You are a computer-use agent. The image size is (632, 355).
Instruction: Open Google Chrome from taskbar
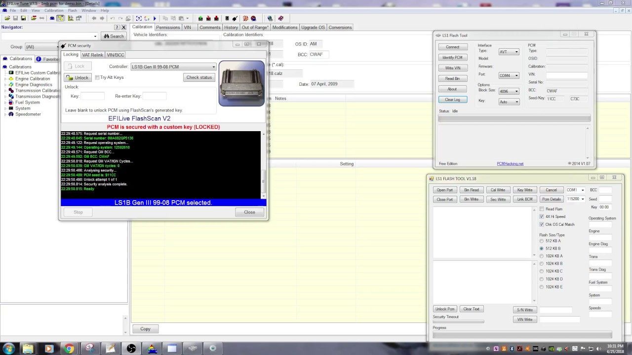click(69, 349)
